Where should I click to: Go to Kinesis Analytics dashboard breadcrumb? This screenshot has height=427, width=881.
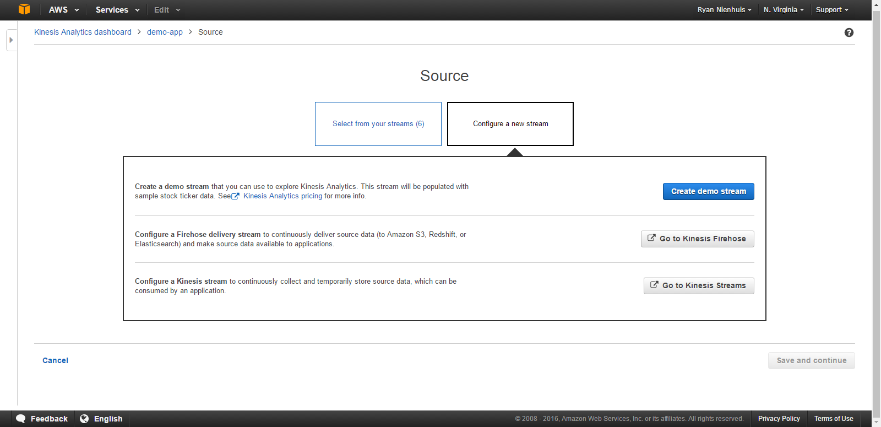(x=83, y=32)
